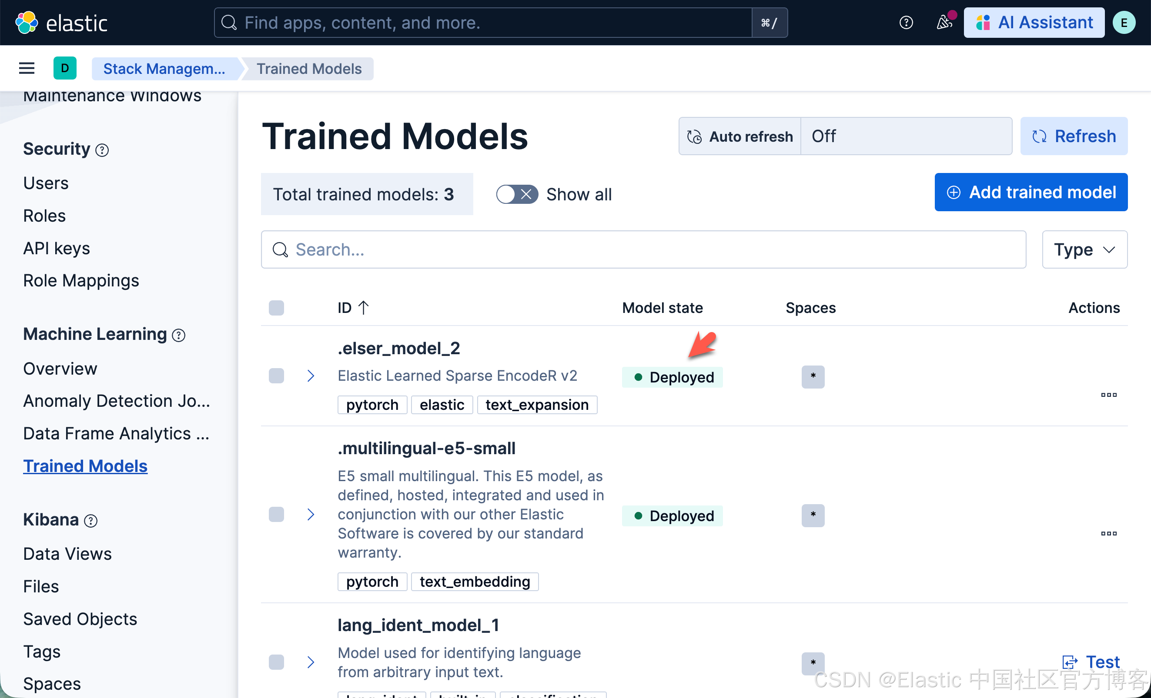1151x698 pixels.
Task: Toggle the Show all switch
Action: point(517,194)
